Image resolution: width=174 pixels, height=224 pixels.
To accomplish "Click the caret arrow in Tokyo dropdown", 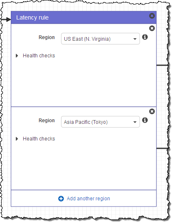I will (x=135, y=122).
